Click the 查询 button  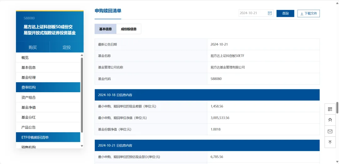(x=285, y=13)
